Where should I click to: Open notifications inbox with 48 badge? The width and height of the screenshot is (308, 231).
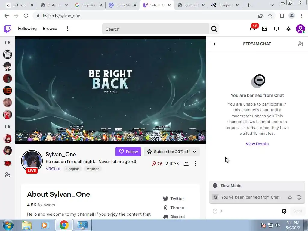tap(253, 29)
